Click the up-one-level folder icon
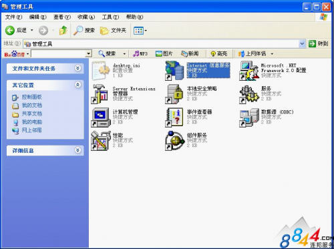 (63, 30)
